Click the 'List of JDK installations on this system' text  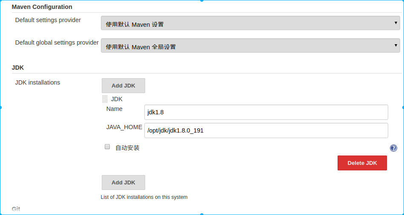click(x=144, y=197)
